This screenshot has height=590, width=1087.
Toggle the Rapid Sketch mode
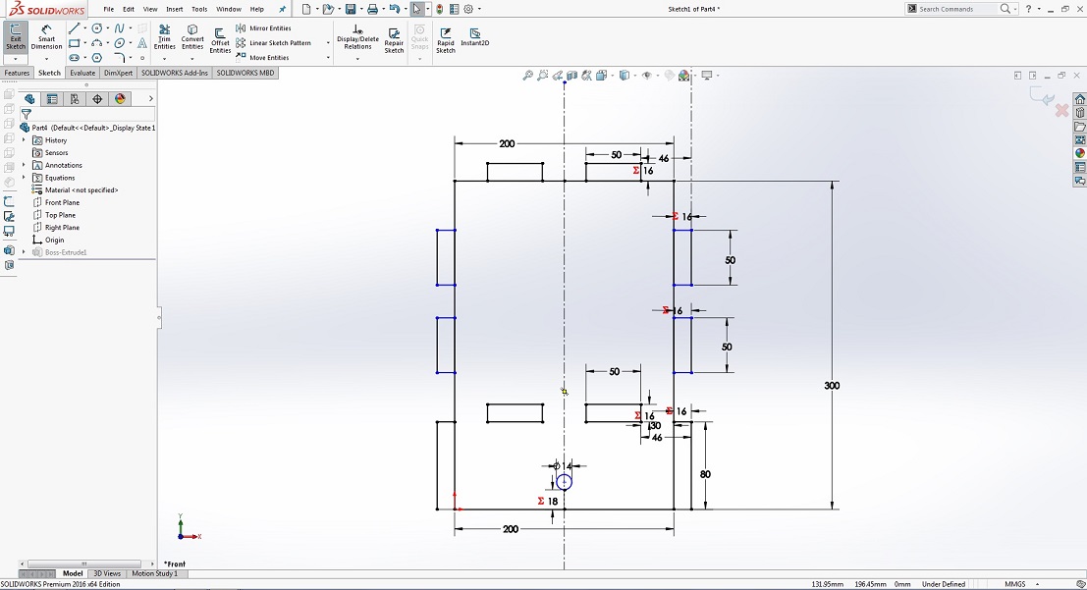coord(446,41)
